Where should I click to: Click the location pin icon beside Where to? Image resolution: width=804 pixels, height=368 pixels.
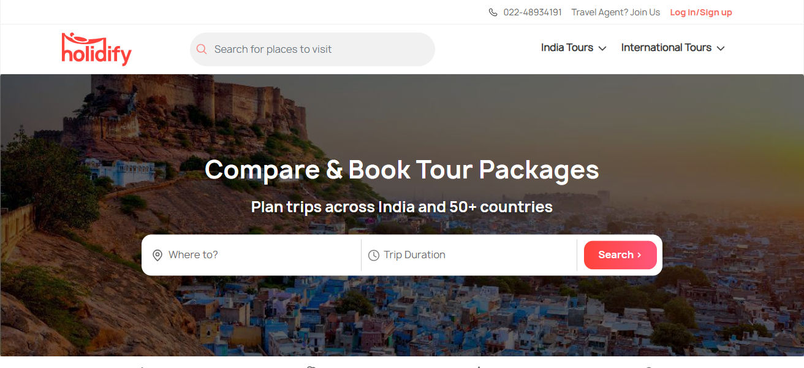tap(157, 255)
